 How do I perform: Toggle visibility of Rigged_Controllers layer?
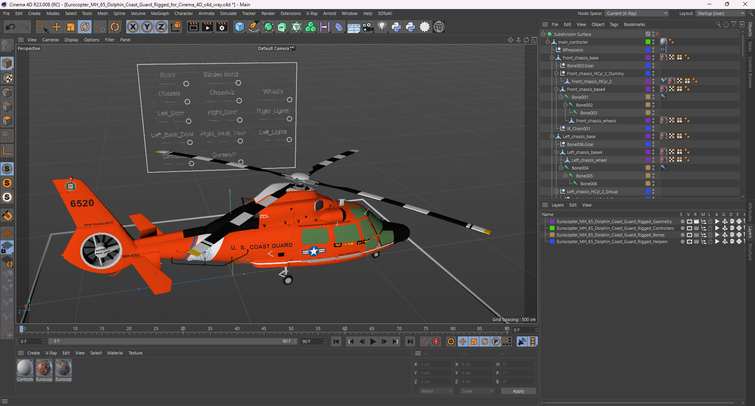tap(689, 228)
